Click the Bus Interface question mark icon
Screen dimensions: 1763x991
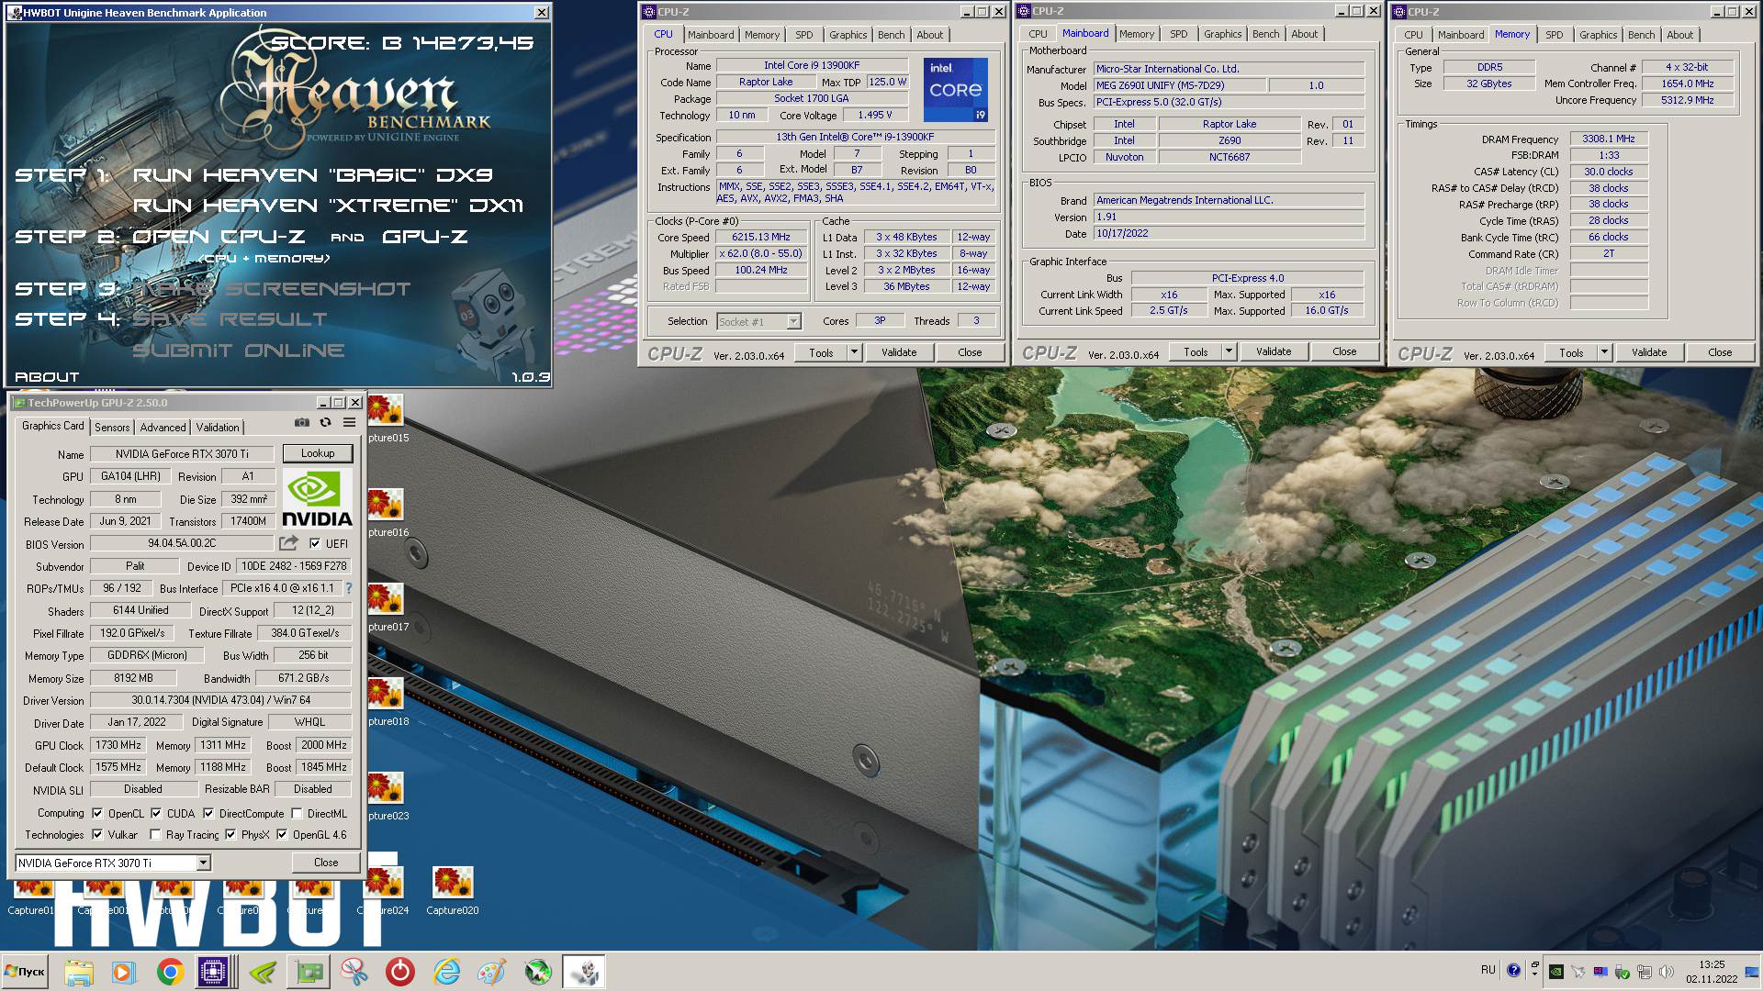tap(349, 588)
